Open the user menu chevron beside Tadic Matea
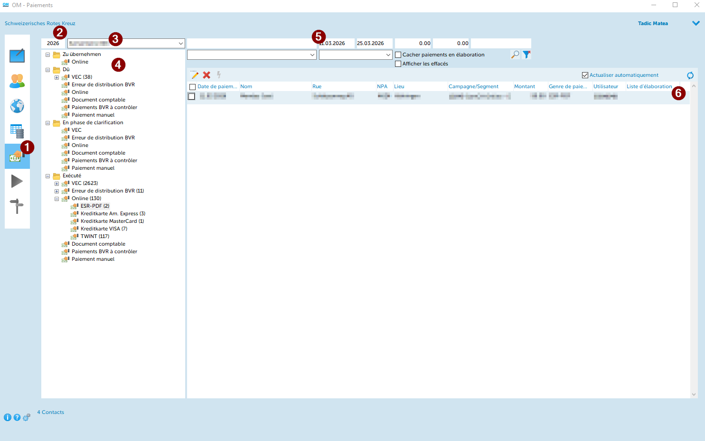The height and width of the screenshot is (441, 705). tap(696, 23)
